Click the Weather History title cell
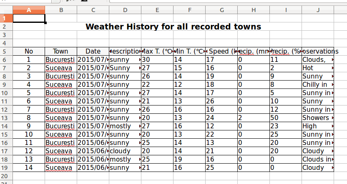The height and width of the screenshot is (184, 347). (173, 27)
